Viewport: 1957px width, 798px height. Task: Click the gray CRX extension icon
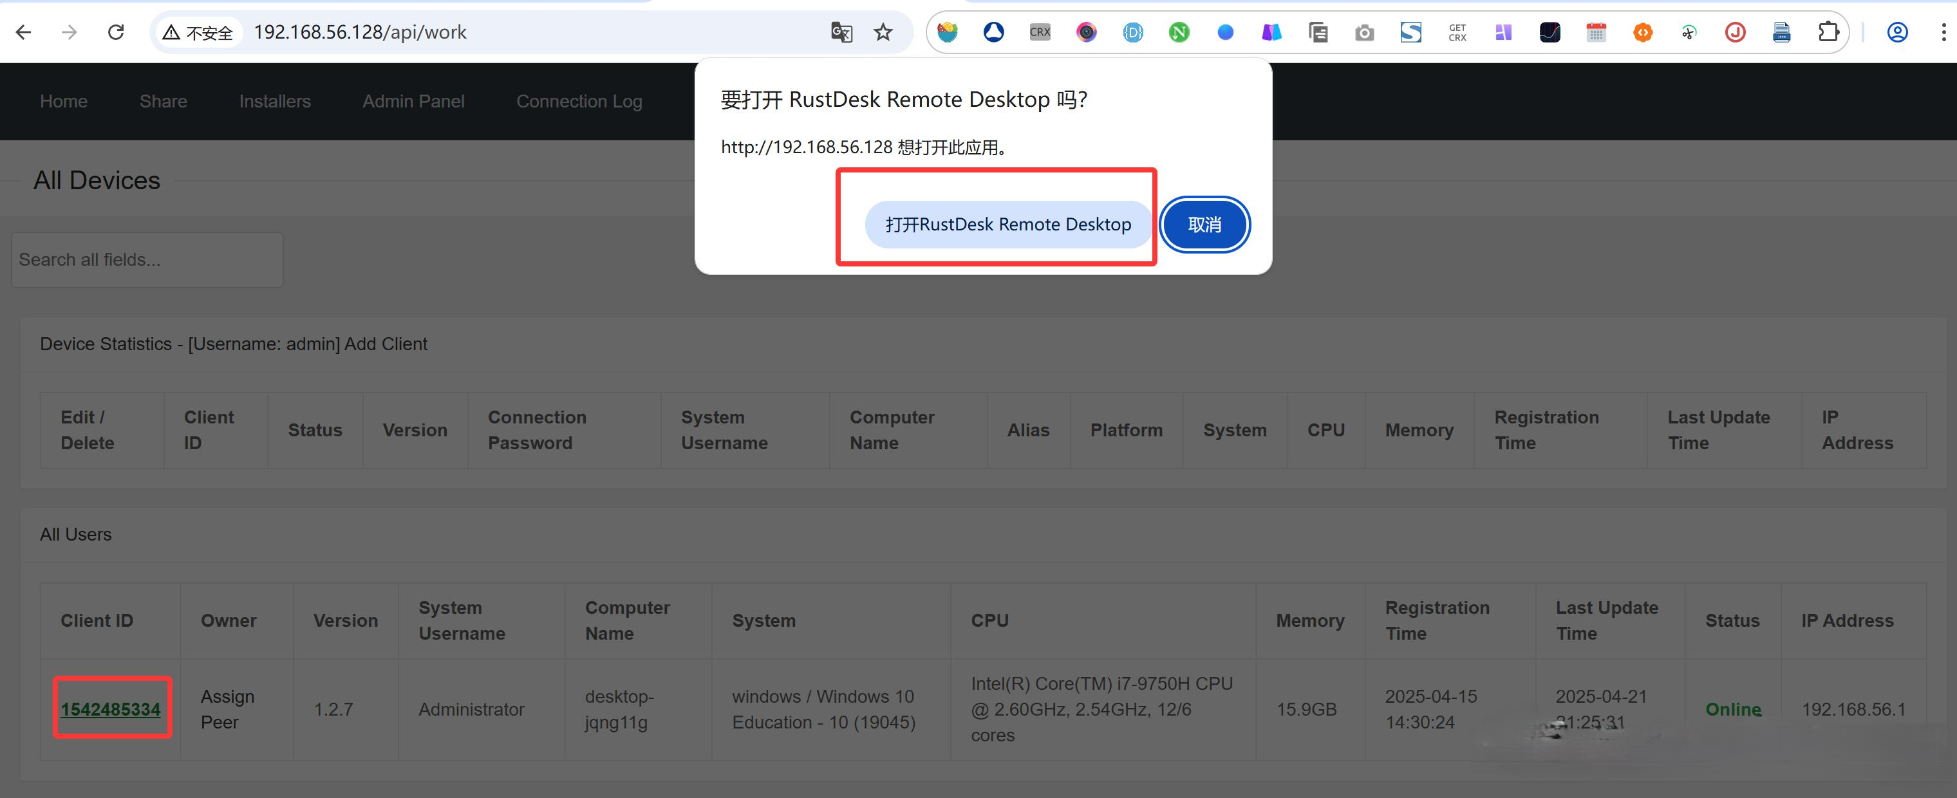pos(1039,32)
